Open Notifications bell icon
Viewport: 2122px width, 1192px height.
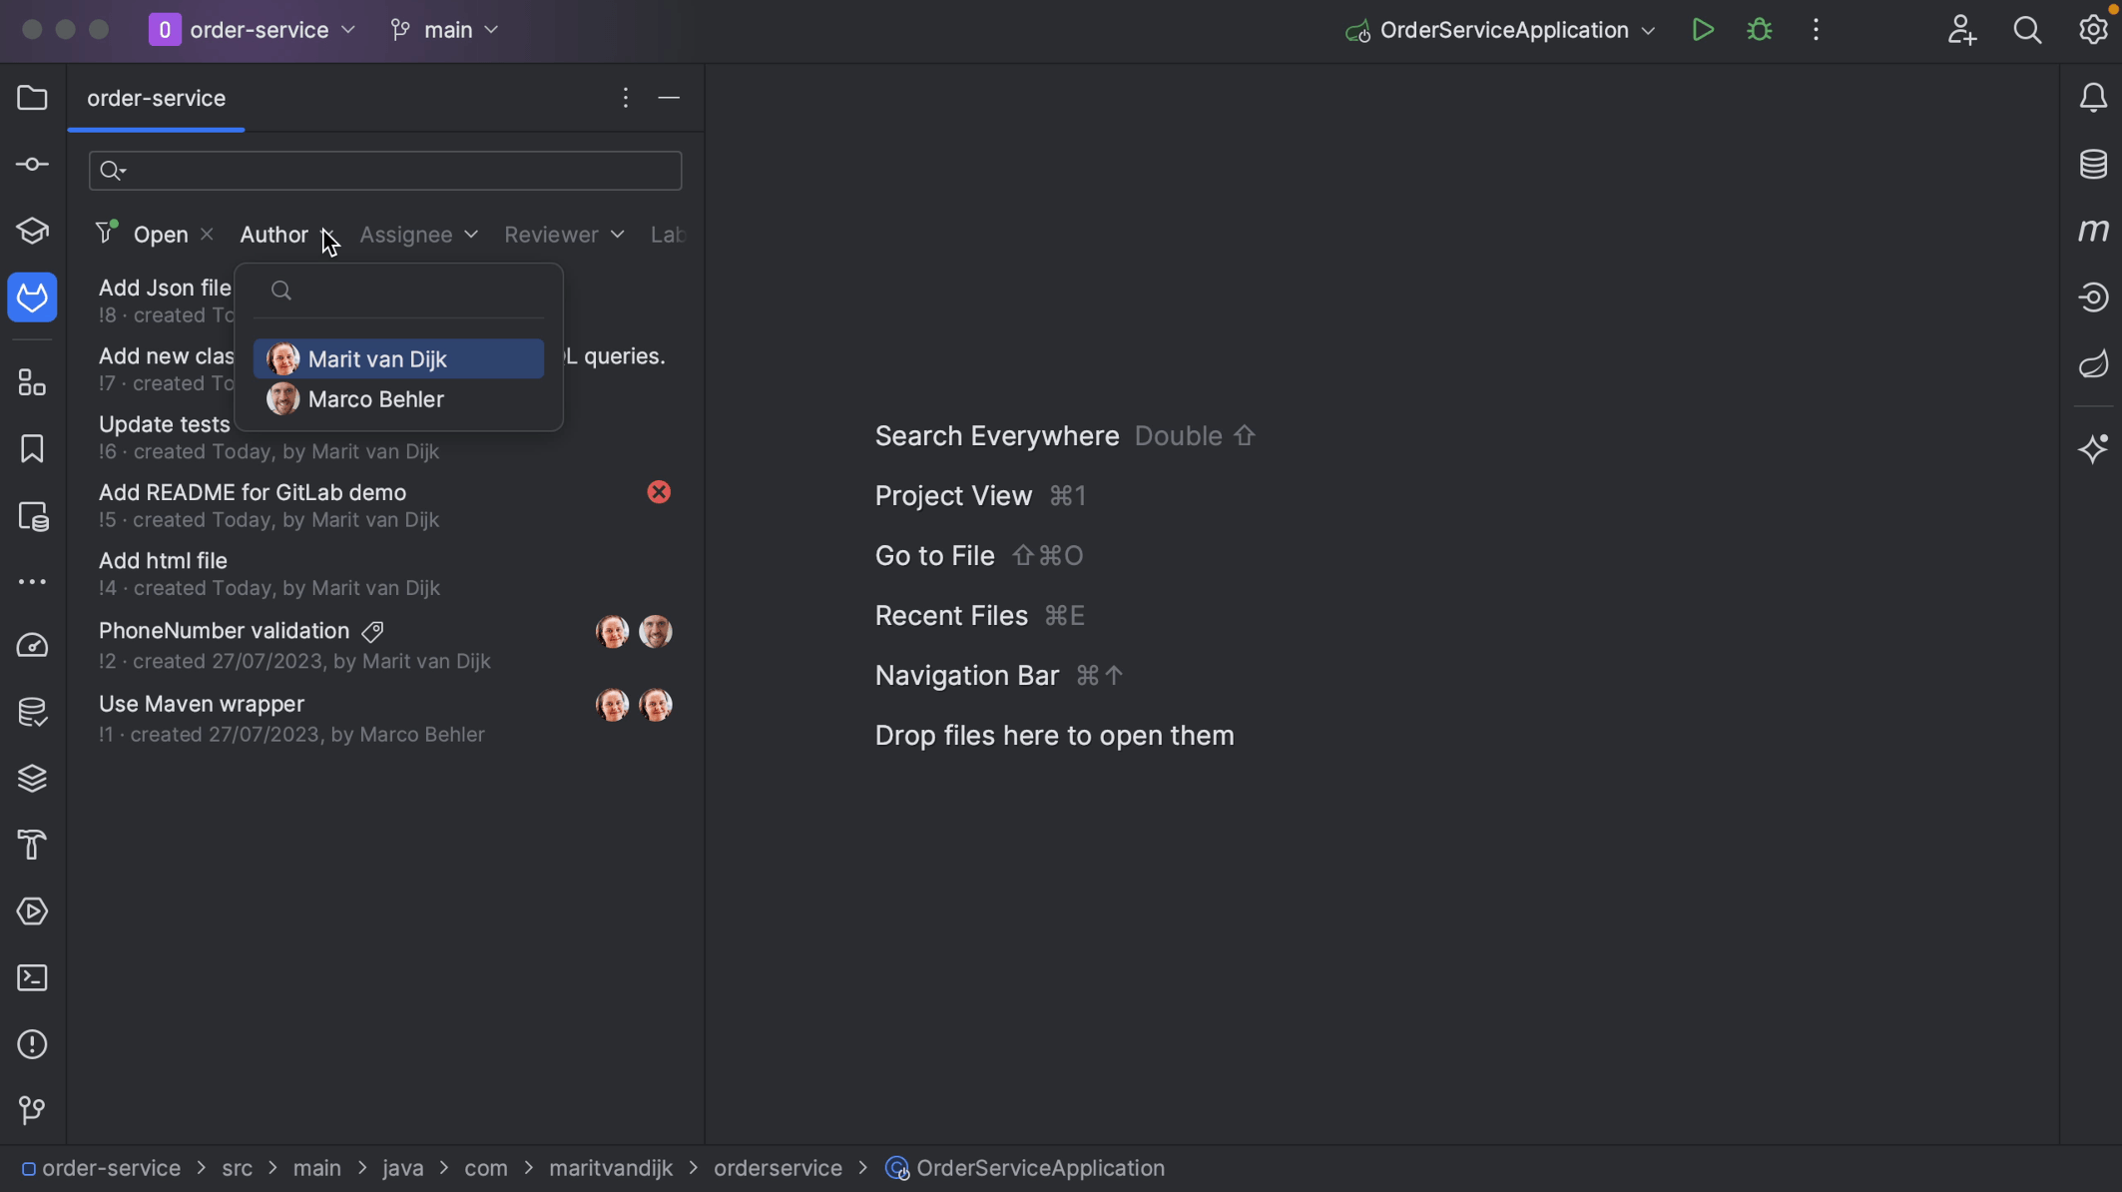click(x=2093, y=98)
